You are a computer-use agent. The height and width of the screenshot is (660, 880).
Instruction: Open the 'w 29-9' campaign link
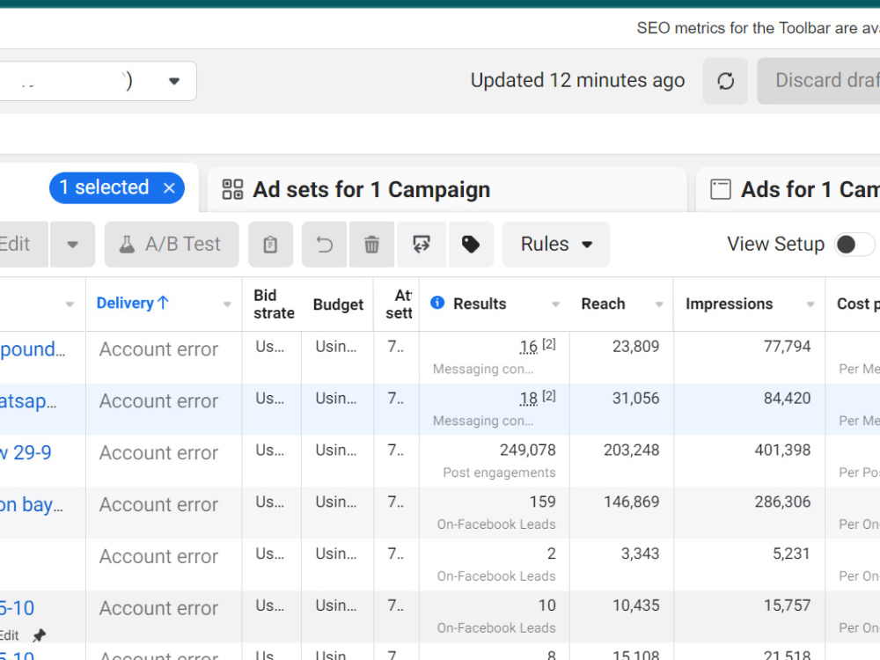tap(26, 452)
